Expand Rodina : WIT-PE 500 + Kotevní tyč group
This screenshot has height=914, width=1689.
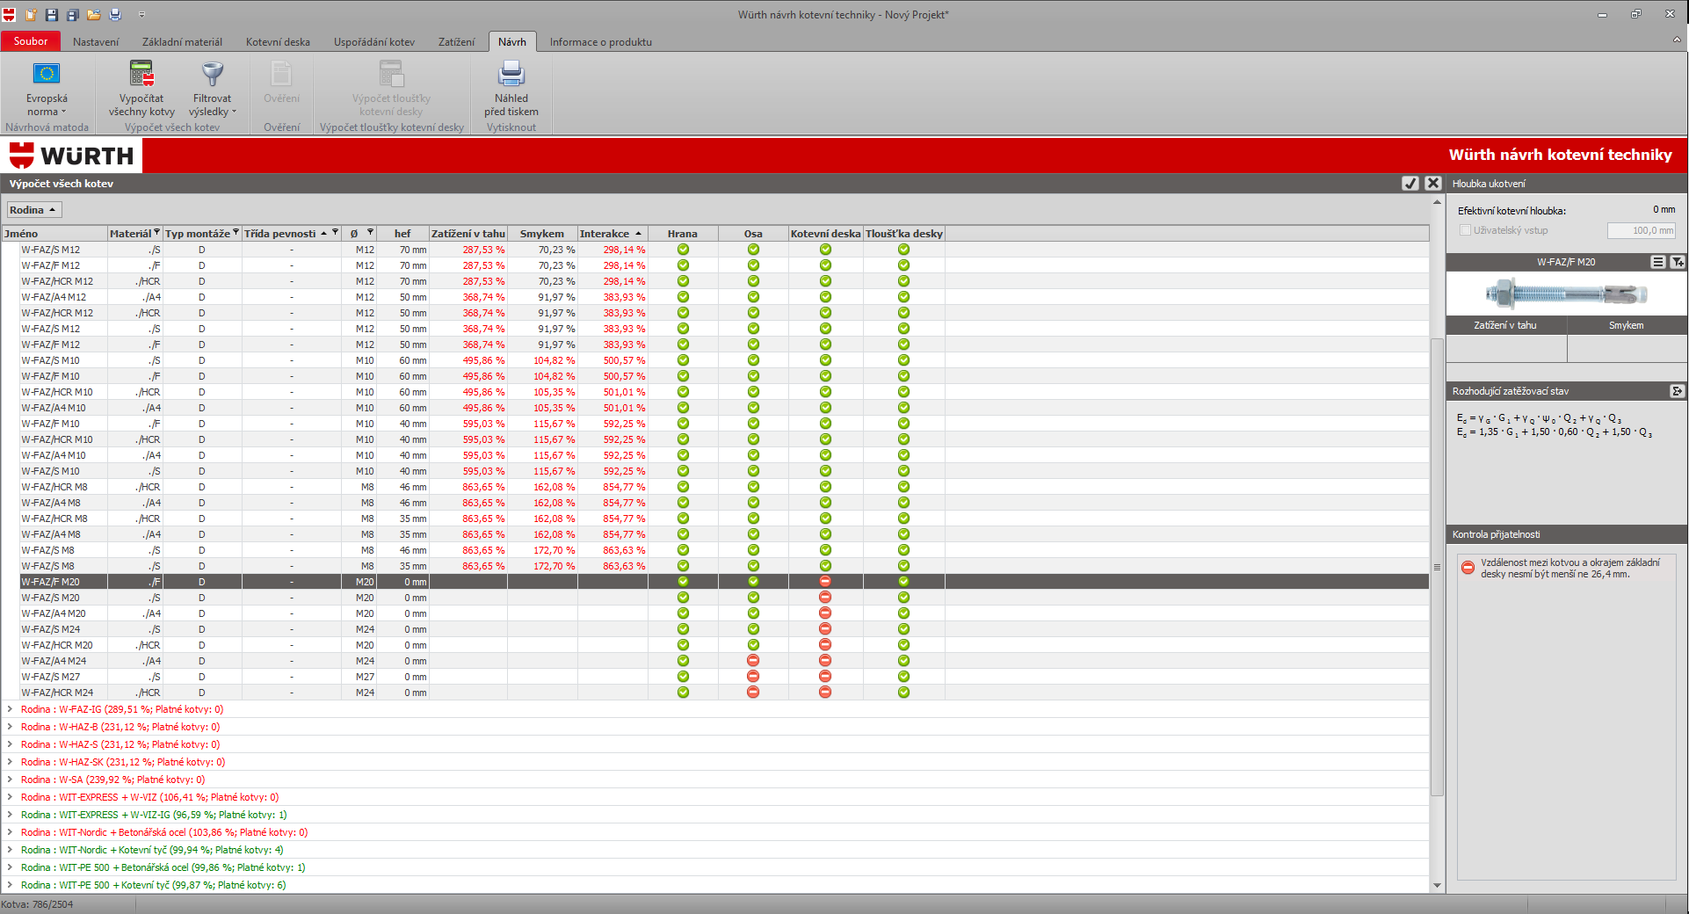(10, 885)
